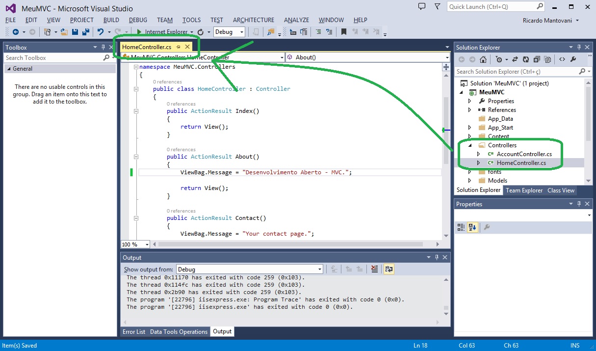
Task: Click the Save All toolbar icon
Action: (85, 32)
